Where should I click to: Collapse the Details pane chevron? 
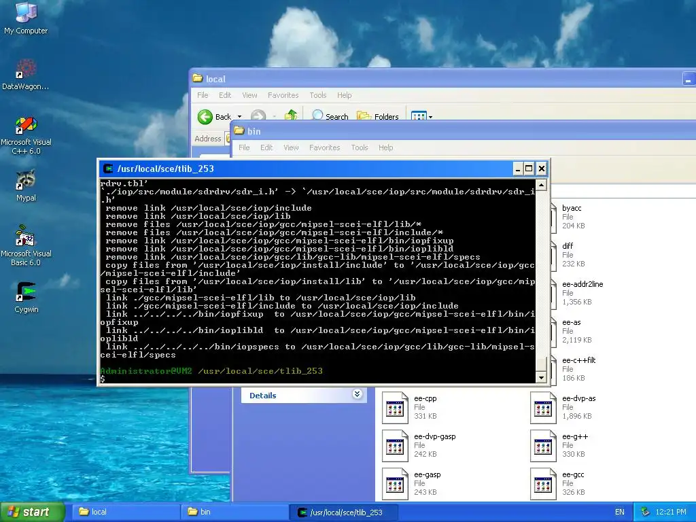click(x=357, y=394)
